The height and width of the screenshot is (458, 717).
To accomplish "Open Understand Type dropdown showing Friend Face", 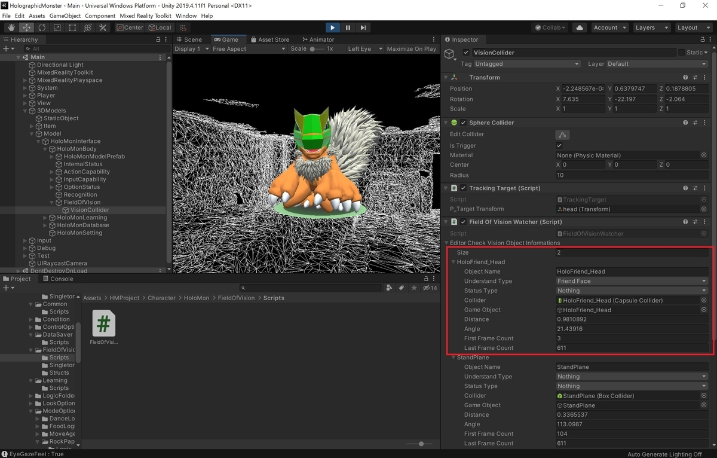I will pos(632,281).
